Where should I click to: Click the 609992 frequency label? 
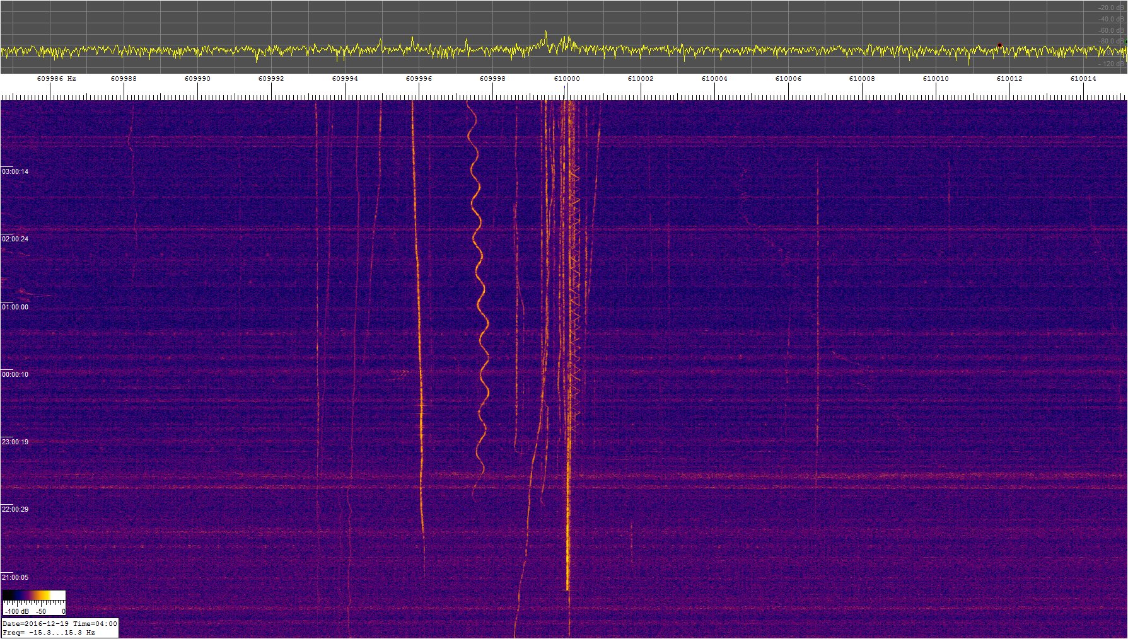pyautogui.click(x=271, y=79)
